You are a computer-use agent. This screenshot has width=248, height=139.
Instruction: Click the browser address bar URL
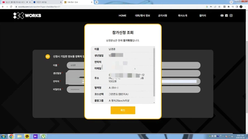pyautogui.click(x=39, y=7)
